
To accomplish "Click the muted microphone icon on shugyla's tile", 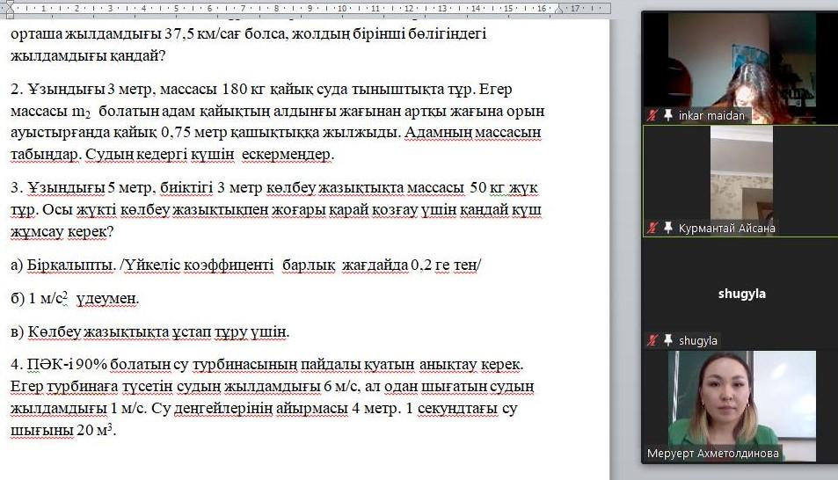I will coord(652,340).
